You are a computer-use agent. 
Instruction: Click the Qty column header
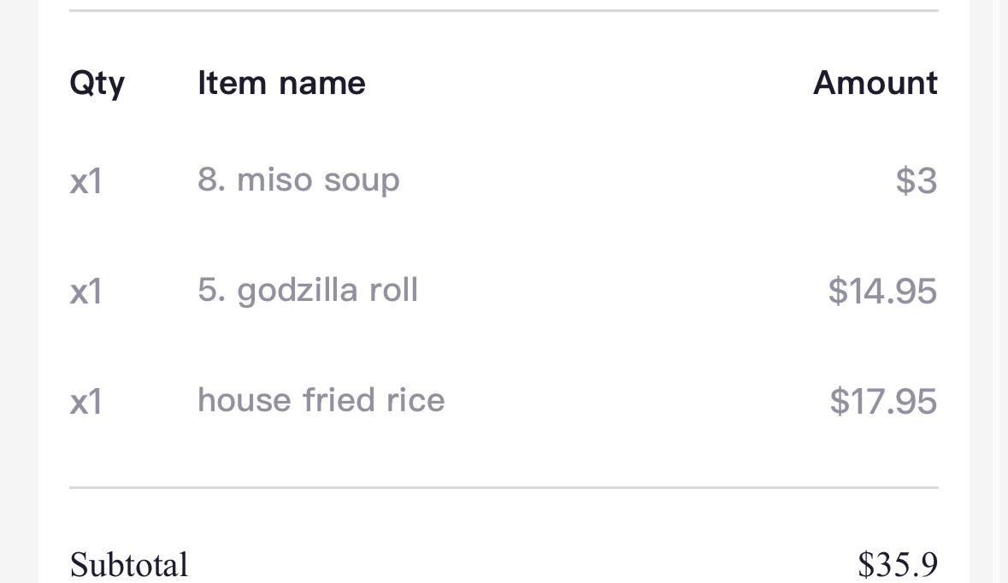click(x=97, y=84)
